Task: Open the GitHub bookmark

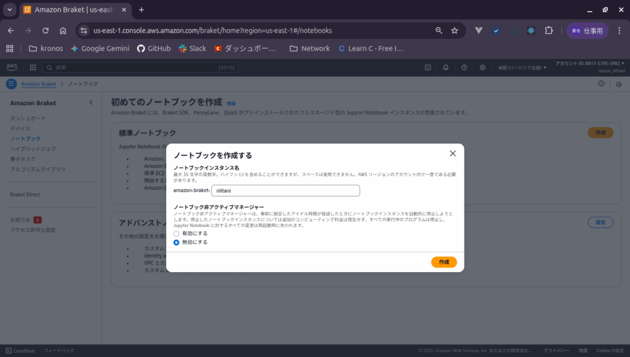Action: point(154,49)
